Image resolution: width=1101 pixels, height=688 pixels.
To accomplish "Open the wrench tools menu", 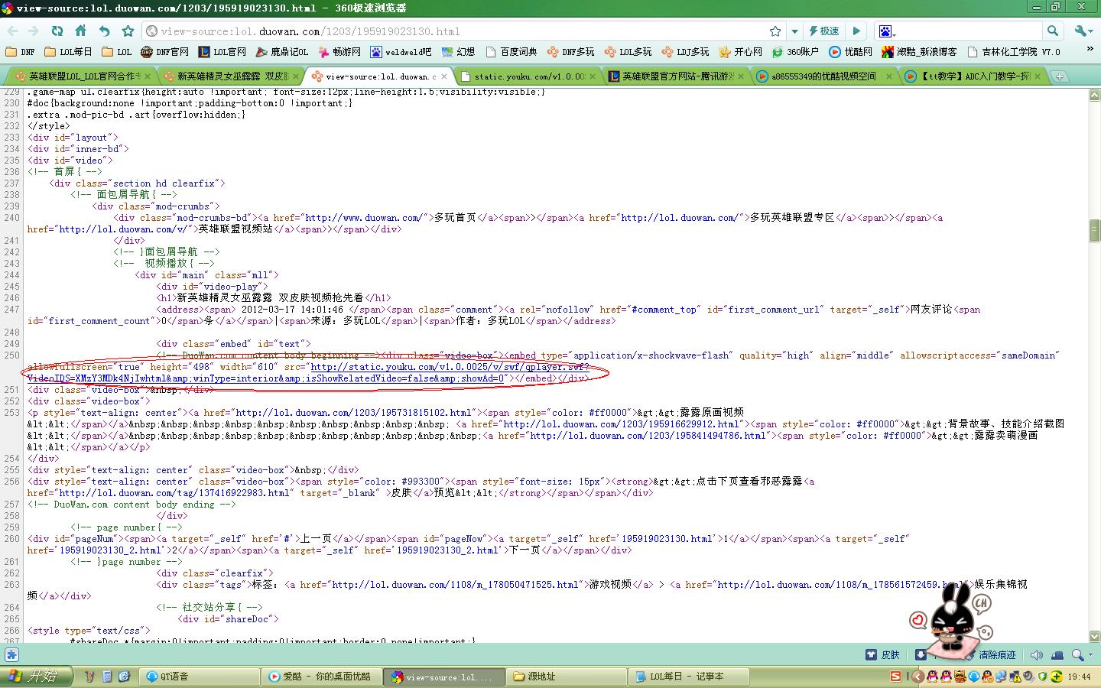I will [x=1082, y=31].
